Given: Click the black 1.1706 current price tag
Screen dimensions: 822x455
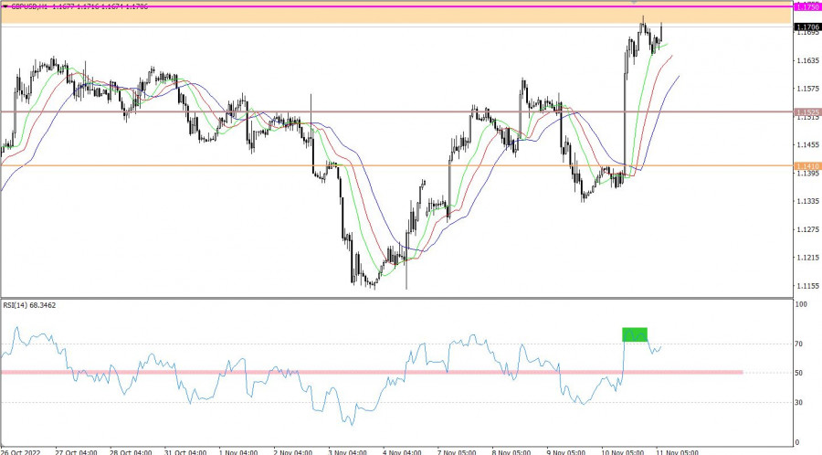Looking at the screenshot, I should (x=806, y=27).
